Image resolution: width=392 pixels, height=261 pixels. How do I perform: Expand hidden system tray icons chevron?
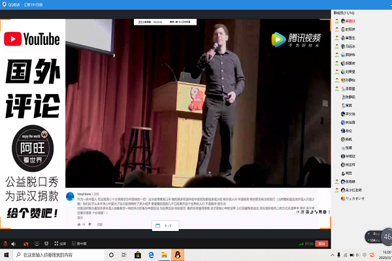click(333, 255)
